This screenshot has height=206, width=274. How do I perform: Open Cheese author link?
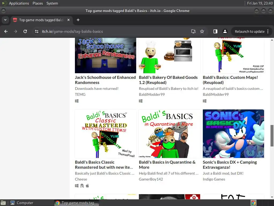point(81,179)
